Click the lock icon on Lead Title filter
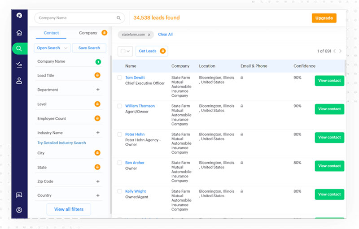The height and width of the screenshot is (229, 359). click(97, 75)
